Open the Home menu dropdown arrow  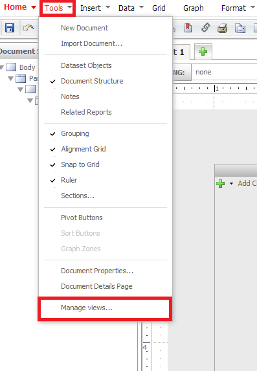[34, 7]
